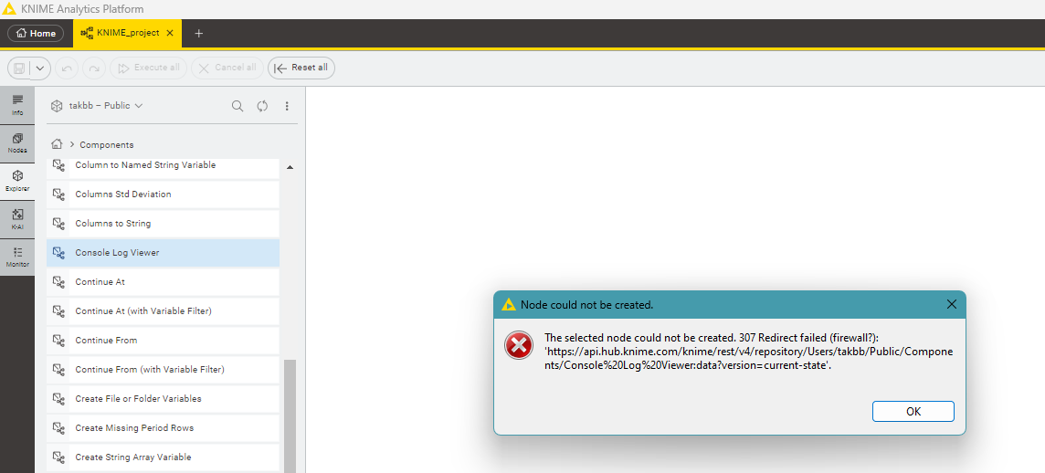The height and width of the screenshot is (473, 1045).
Task: Select the Continue From component
Action: click(164, 341)
